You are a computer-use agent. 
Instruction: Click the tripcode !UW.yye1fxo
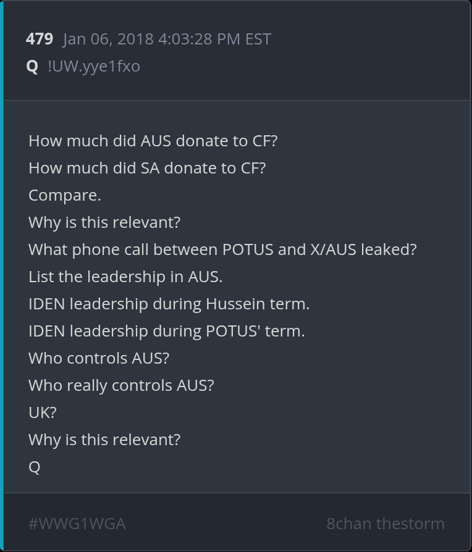93,66
